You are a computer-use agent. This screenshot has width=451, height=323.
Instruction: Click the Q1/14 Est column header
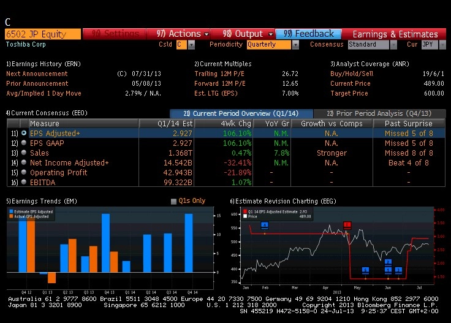[167, 123]
